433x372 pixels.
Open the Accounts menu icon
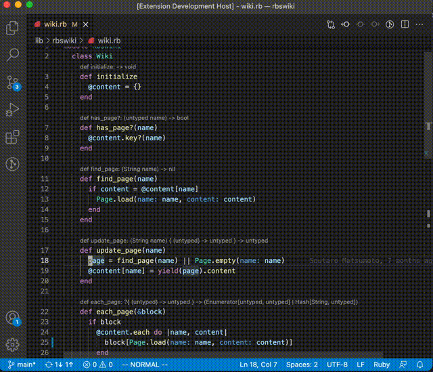(13, 318)
